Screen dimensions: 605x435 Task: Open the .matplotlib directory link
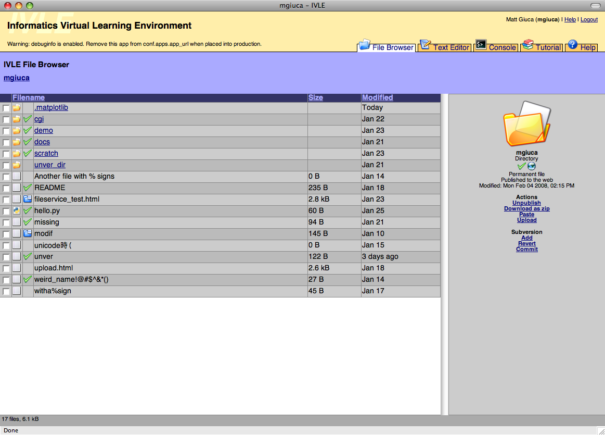[x=51, y=108]
